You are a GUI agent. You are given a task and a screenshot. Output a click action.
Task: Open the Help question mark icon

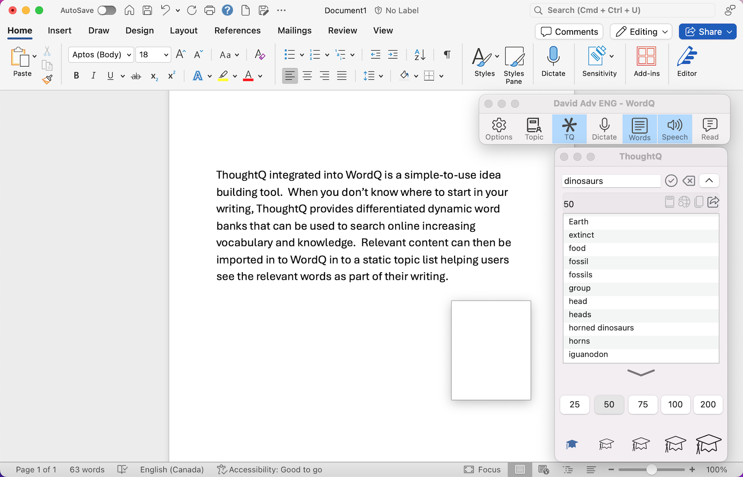227,11
